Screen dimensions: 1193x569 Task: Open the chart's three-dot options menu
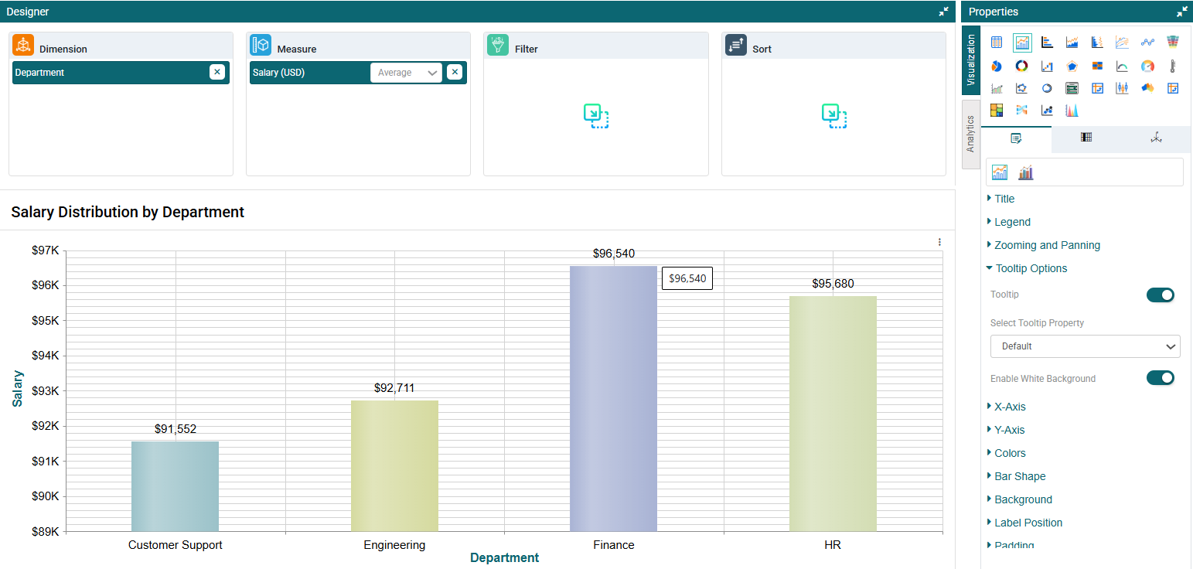pyautogui.click(x=939, y=242)
